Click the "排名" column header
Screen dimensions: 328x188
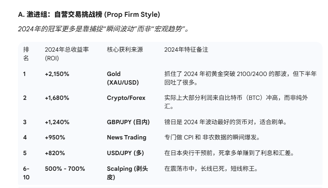26,54
